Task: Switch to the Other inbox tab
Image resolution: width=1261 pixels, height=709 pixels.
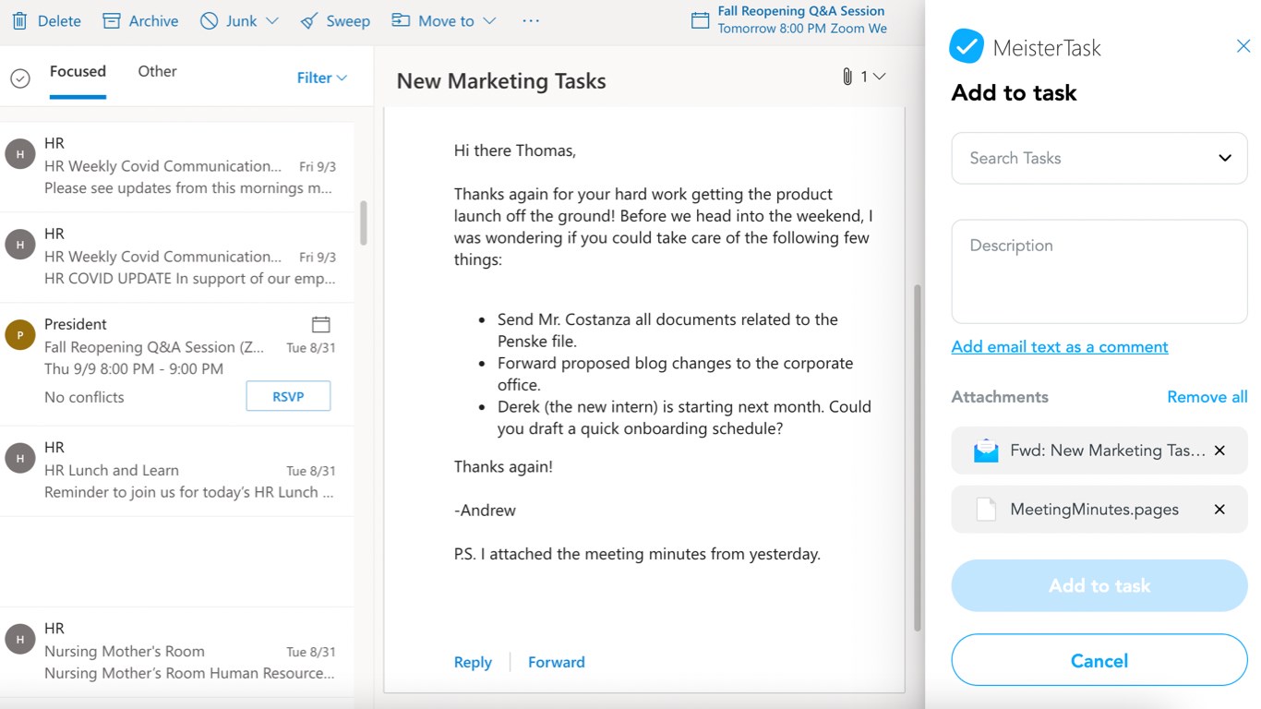Action: [x=157, y=71]
